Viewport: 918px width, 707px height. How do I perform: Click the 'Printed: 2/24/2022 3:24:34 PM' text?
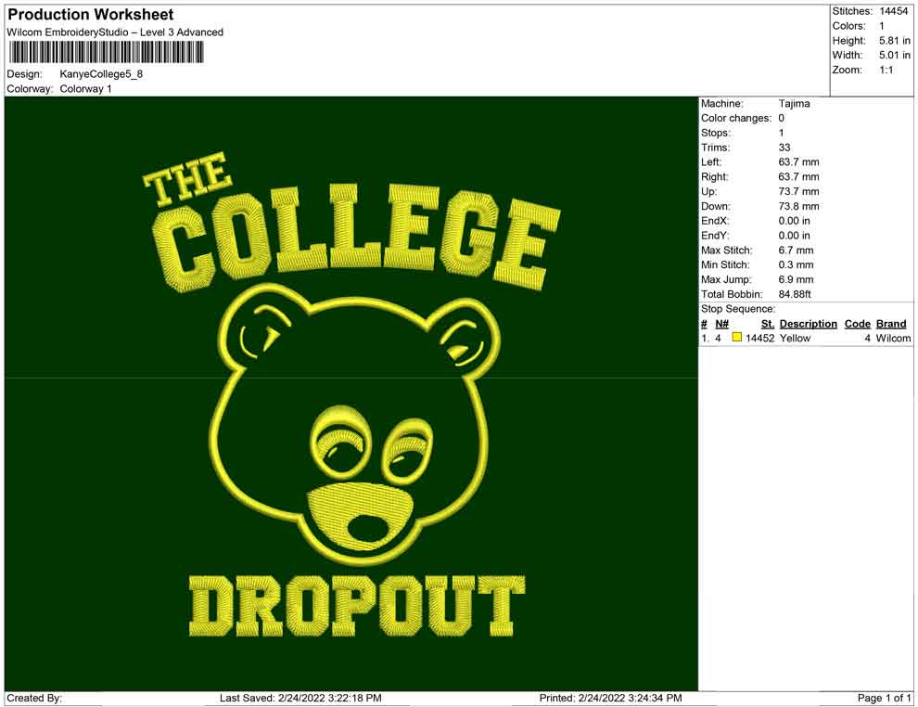(x=611, y=698)
